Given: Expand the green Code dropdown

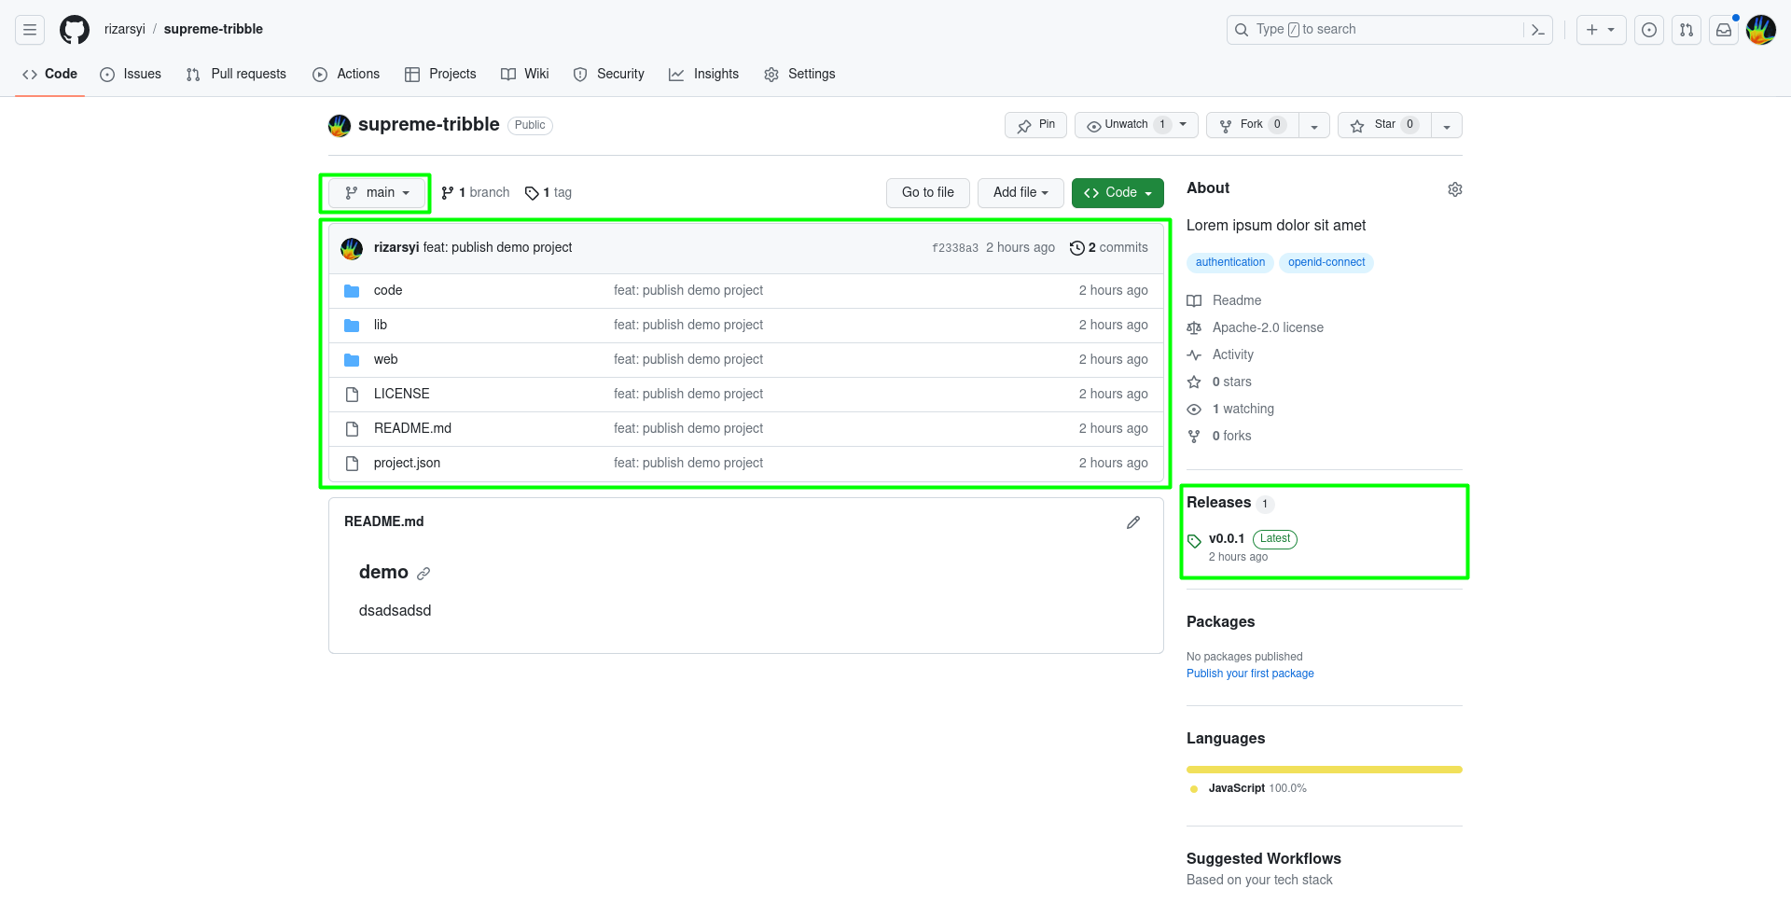Looking at the screenshot, I should point(1118,193).
